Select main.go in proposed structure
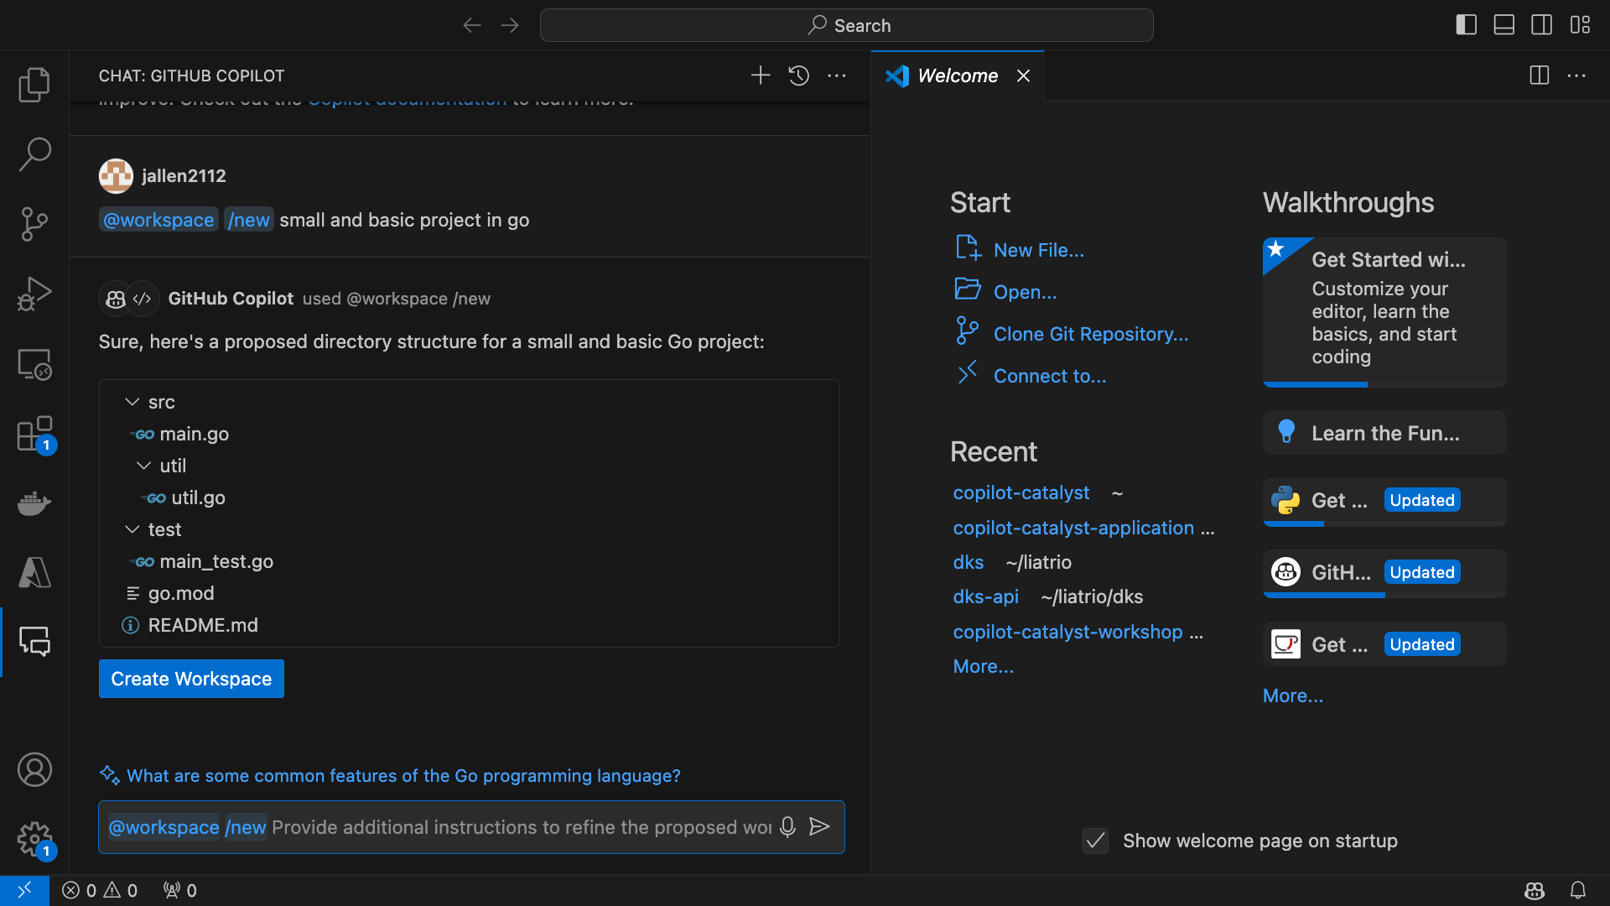Screen dimensions: 1610x906 tap(194, 434)
